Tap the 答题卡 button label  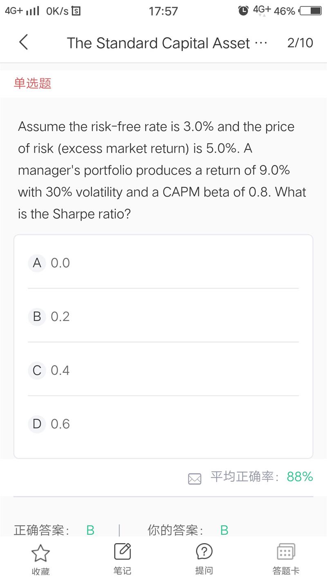pyautogui.click(x=286, y=571)
